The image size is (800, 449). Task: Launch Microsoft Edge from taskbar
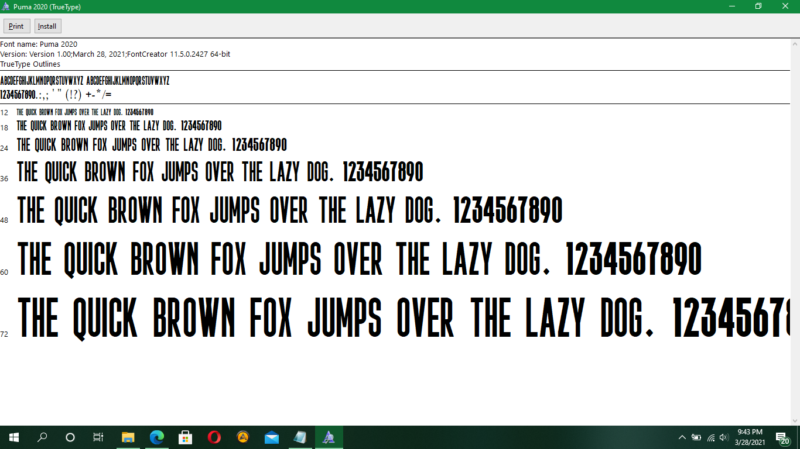click(x=156, y=437)
